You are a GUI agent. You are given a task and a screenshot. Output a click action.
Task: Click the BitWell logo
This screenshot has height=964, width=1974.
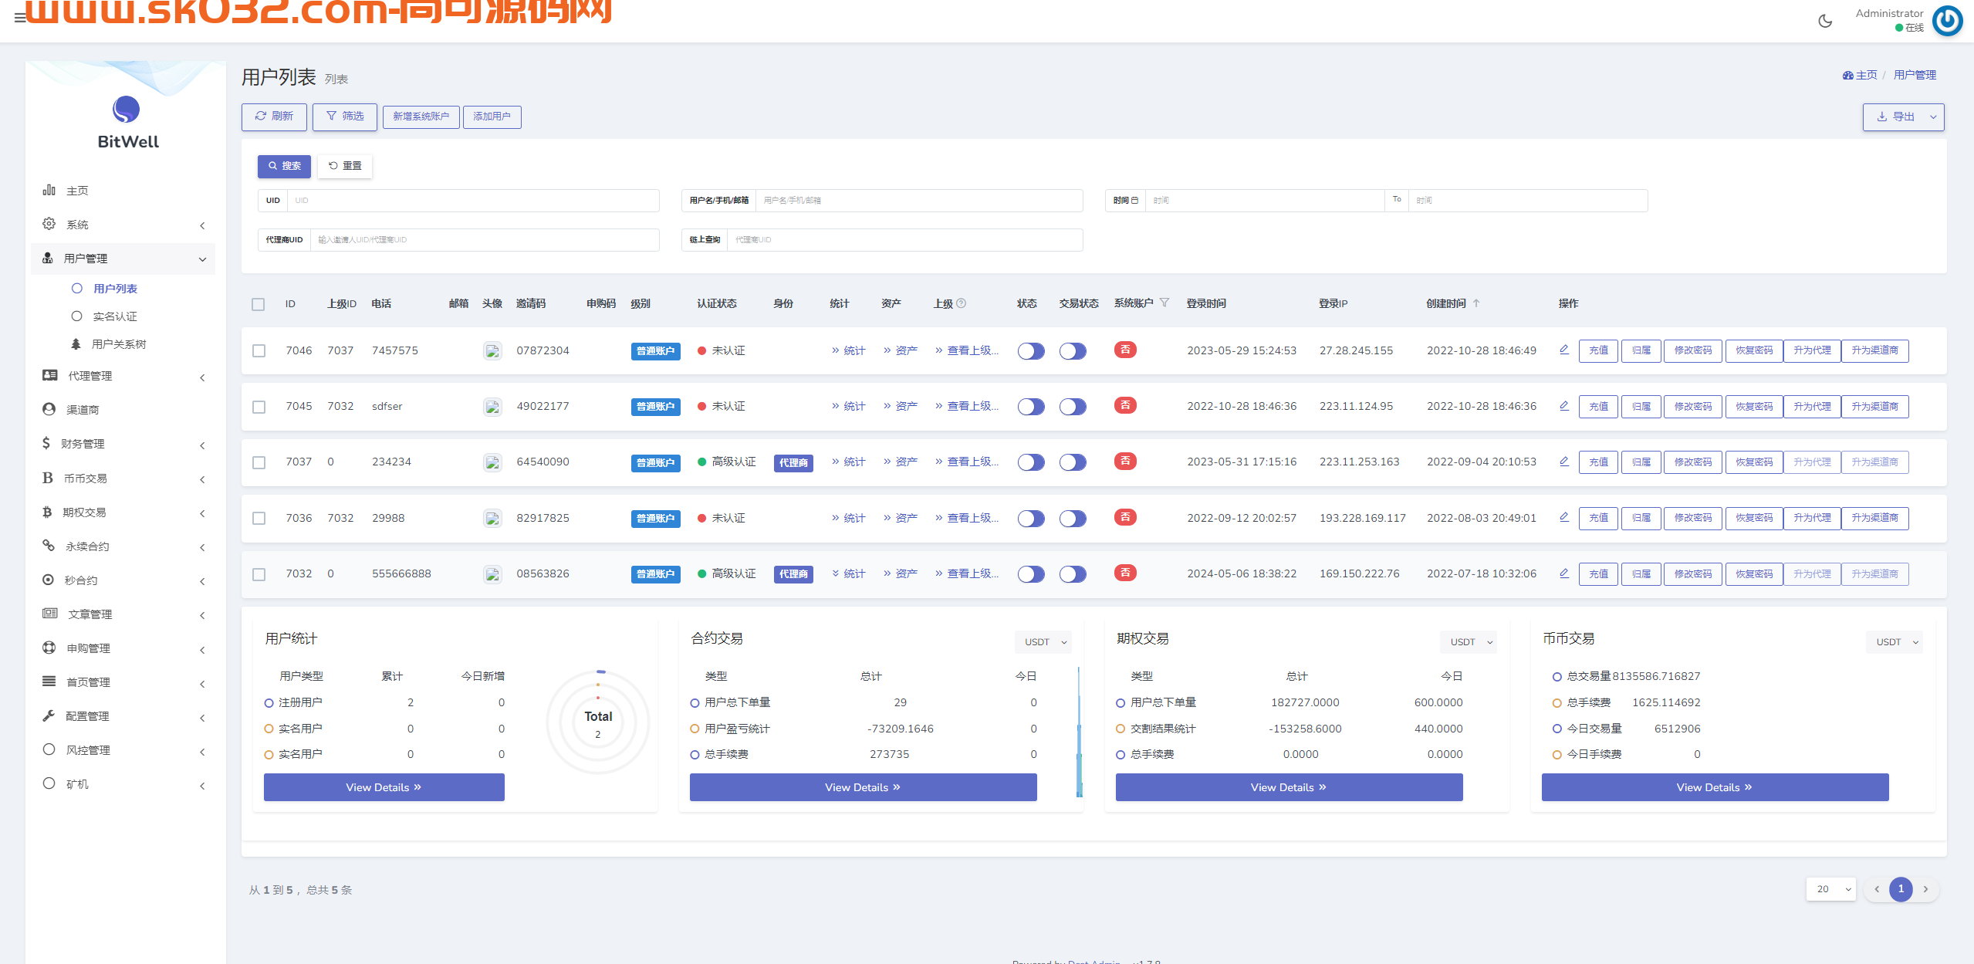click(x=127, y=122)
